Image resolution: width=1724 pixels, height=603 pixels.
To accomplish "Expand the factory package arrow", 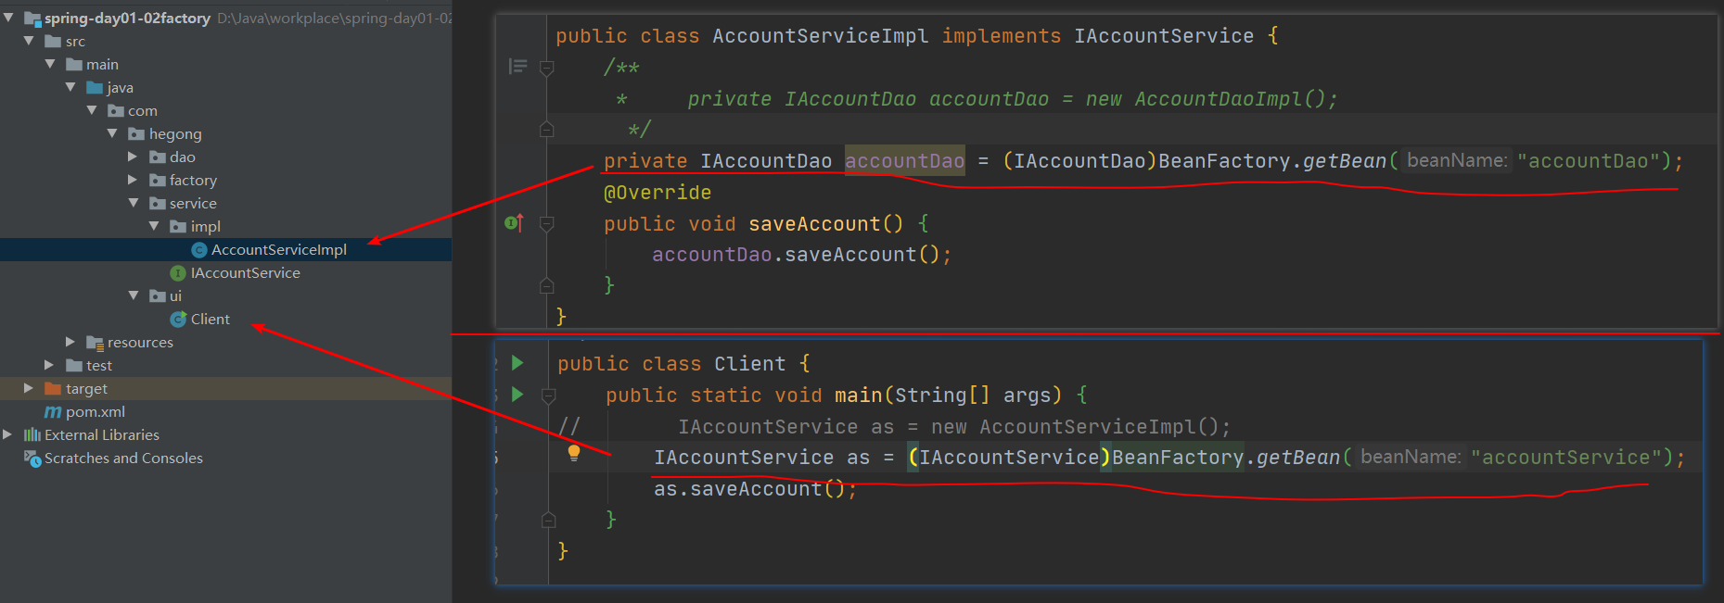I will click(133, 180).
